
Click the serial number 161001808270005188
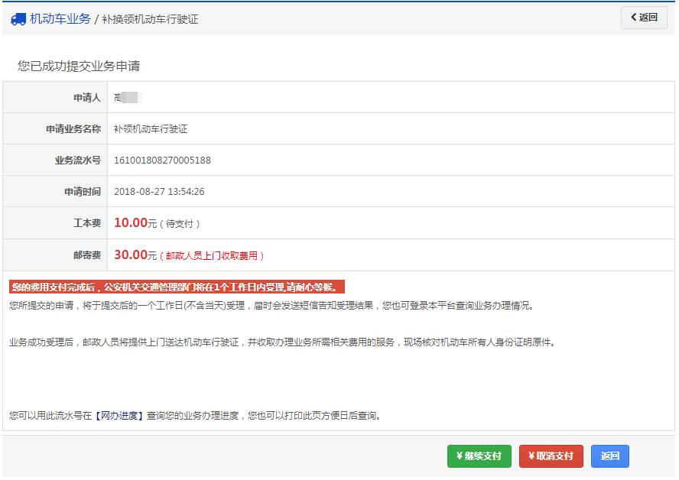click(162, 161)
